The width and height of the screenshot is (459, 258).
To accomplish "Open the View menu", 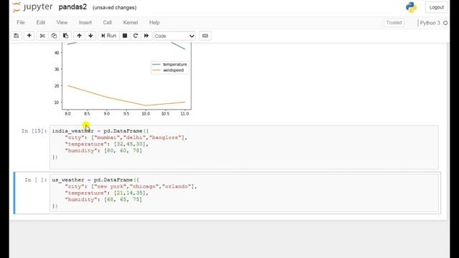I will click(62, 22).
